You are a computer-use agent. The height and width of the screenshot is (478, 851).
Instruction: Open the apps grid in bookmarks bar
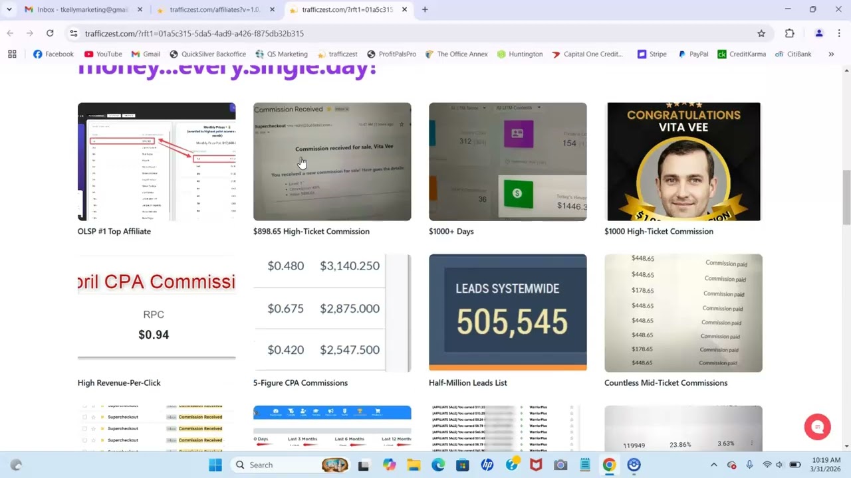(12, 54)
